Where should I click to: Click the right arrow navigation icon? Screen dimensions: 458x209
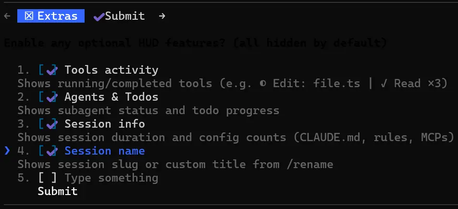pyautogui.click(x=162, y=16)
